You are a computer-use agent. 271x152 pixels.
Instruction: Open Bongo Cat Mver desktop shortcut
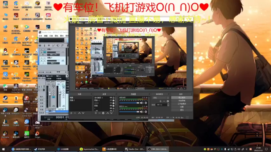click(37, 124)
